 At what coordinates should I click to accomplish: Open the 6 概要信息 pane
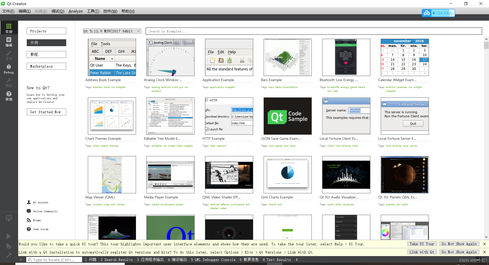point(249,260)
